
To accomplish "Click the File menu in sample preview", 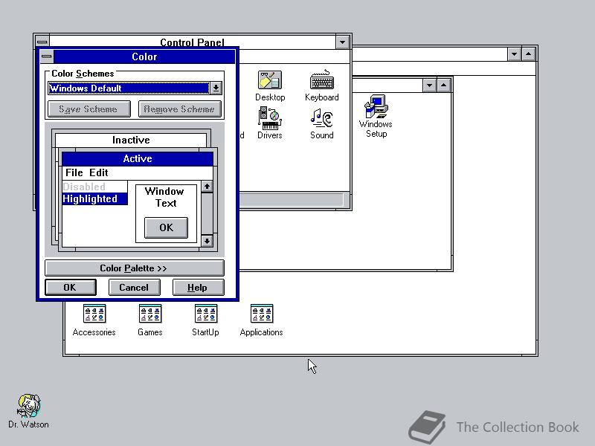I will point(74,173).
